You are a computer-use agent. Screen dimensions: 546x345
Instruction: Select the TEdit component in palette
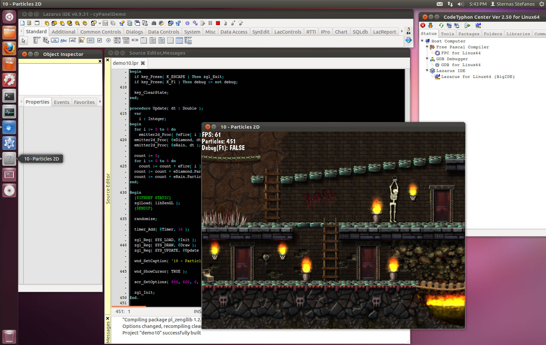[73, 40]
